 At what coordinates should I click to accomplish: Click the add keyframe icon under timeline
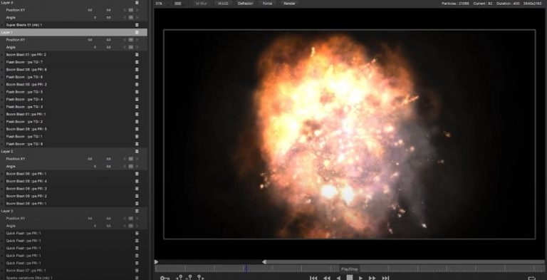click(189, 278)
